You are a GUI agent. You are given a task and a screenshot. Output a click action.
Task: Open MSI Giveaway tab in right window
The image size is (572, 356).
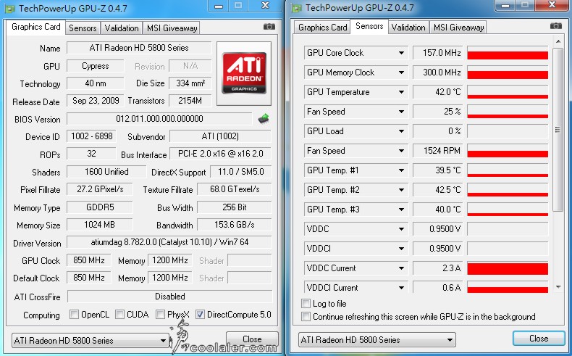coord(458,28)
